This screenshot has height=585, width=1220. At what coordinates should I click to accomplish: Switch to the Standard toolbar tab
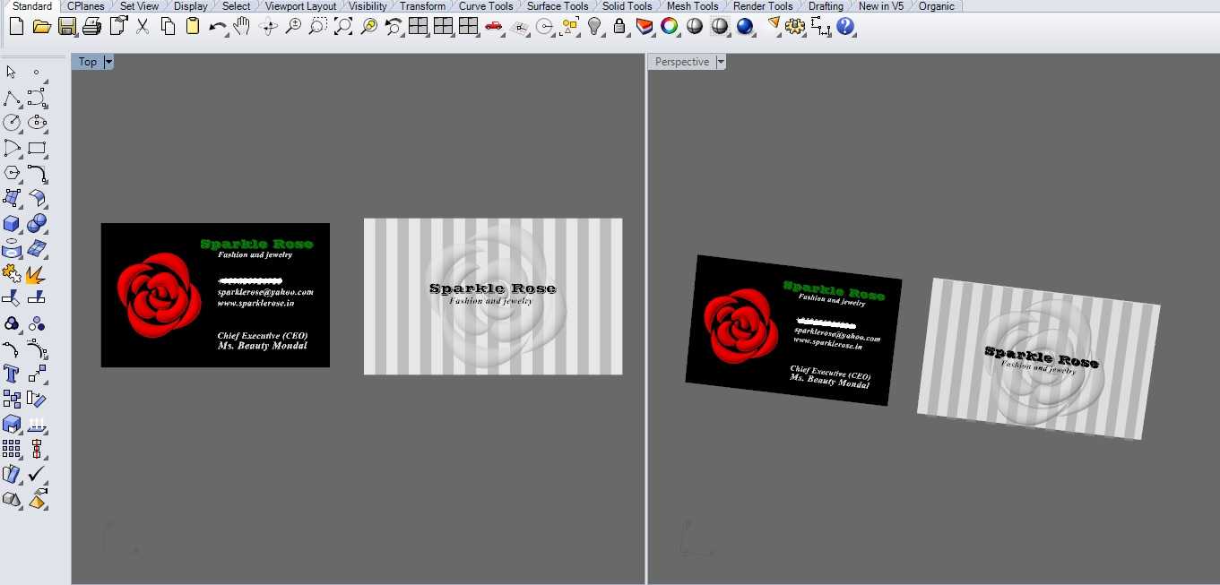point(32,6)
